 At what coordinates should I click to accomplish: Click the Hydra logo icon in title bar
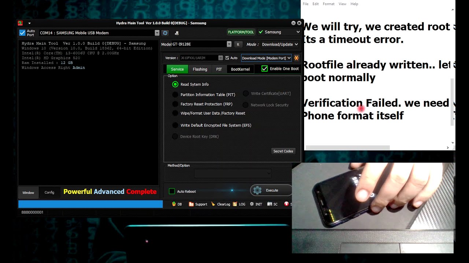(x=20, y=23)
